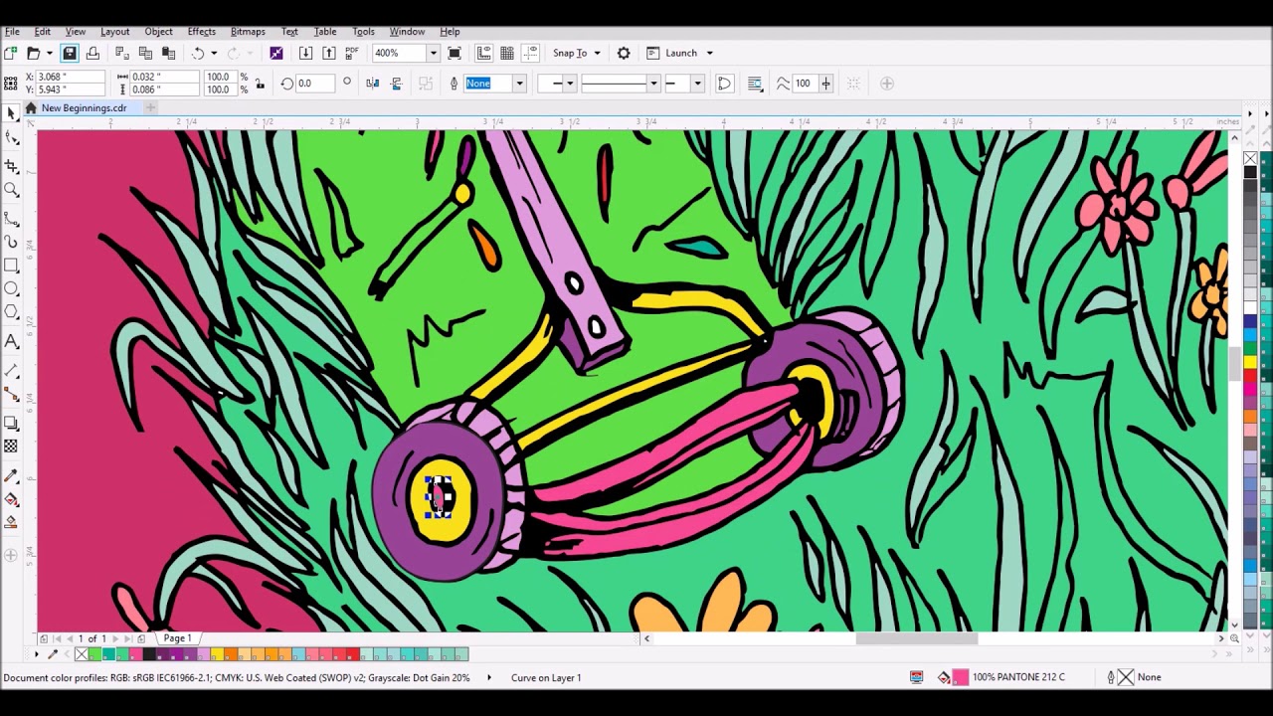Click the Close curve icon
This screenshot has width=1273, height=716.
click(724, 84)
